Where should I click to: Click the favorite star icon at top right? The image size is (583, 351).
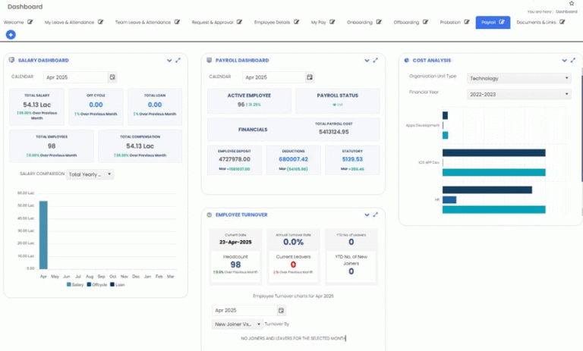(572, 3)
